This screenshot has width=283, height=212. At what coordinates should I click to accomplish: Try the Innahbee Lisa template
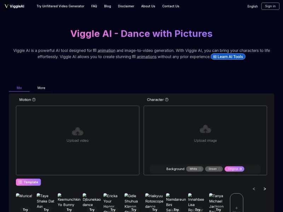pyautogui.click(x=198, y=210)
